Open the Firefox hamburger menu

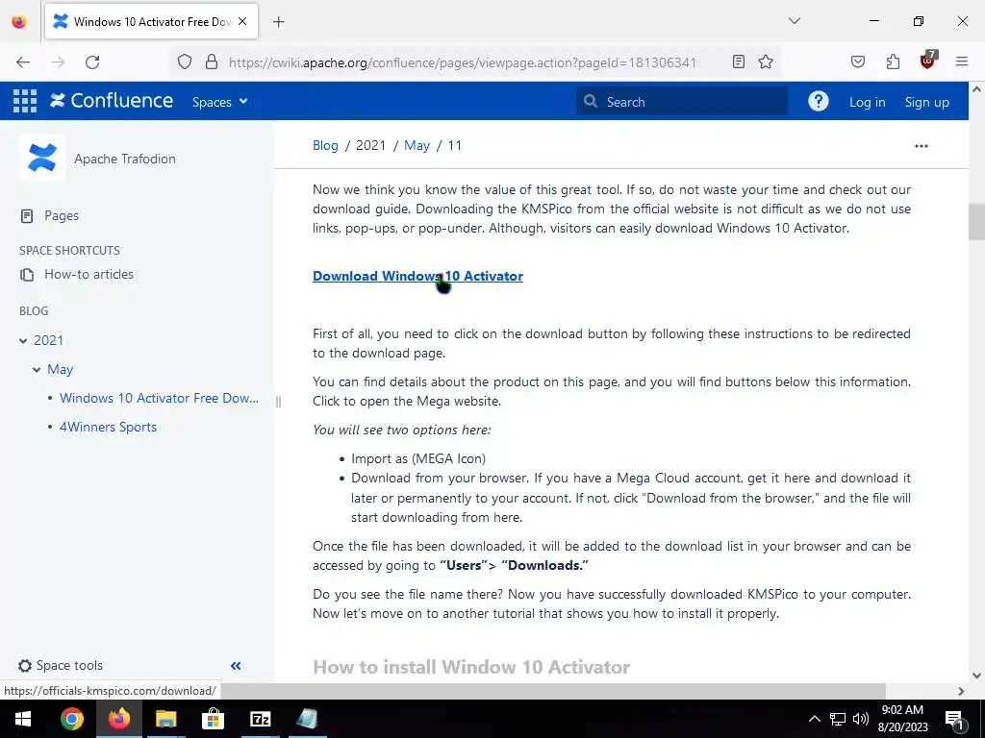click(962, 62)
